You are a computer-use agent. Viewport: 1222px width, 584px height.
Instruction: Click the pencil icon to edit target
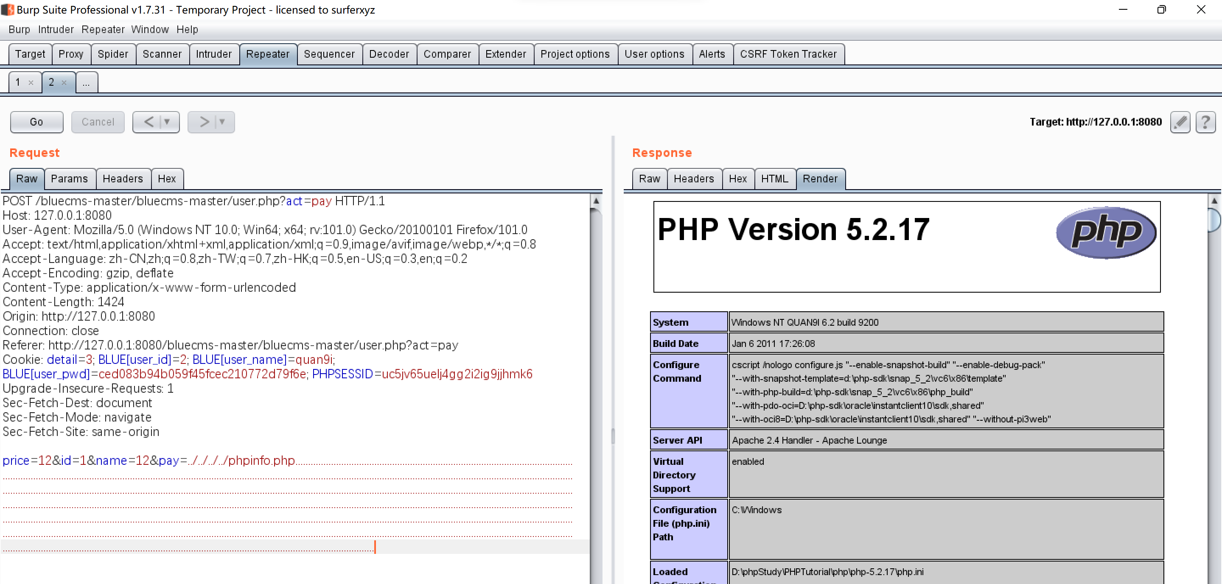(x=1180, y=122)
